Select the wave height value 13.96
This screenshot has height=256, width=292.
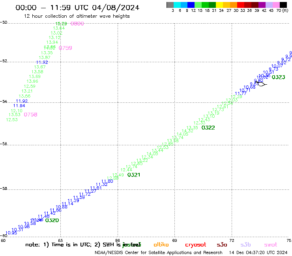pyautogui.click(x=32, y=81)
